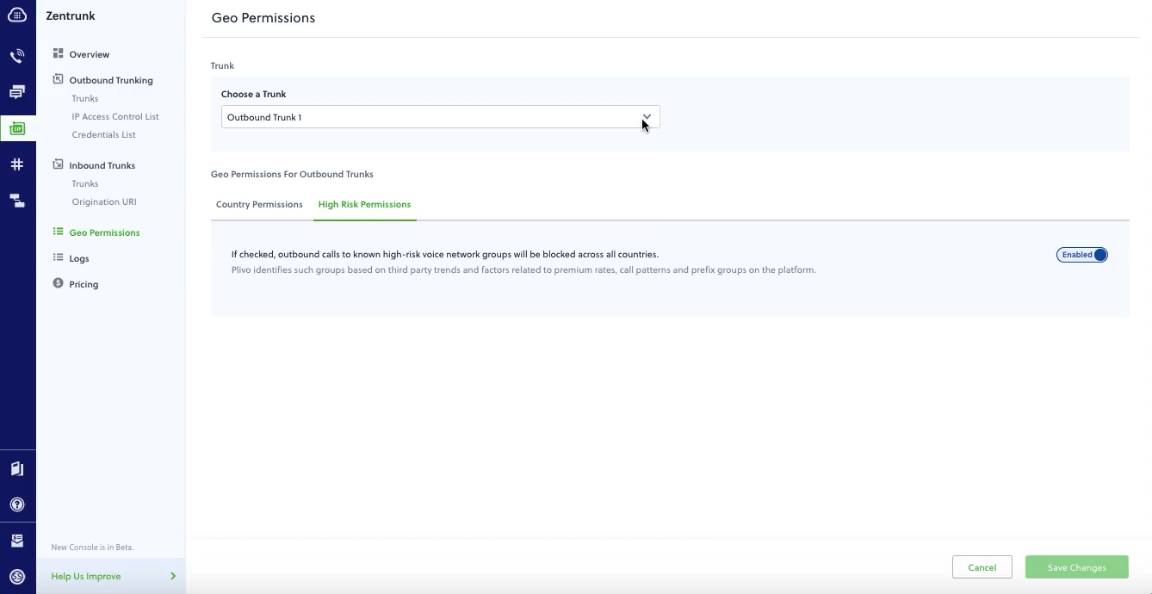This screenshot has width=1152, height=594.
Task: Click the Plivo cloud logo icon
Action: click(x=17, y=15)
